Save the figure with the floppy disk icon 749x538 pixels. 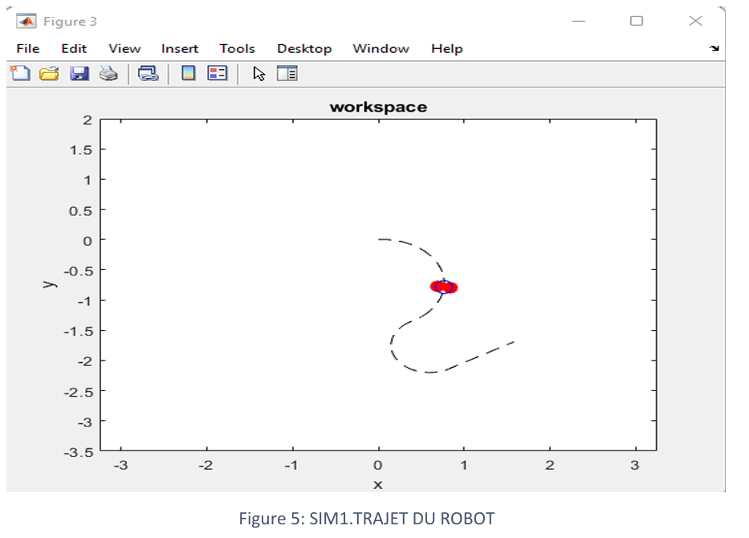click(79, 74)
